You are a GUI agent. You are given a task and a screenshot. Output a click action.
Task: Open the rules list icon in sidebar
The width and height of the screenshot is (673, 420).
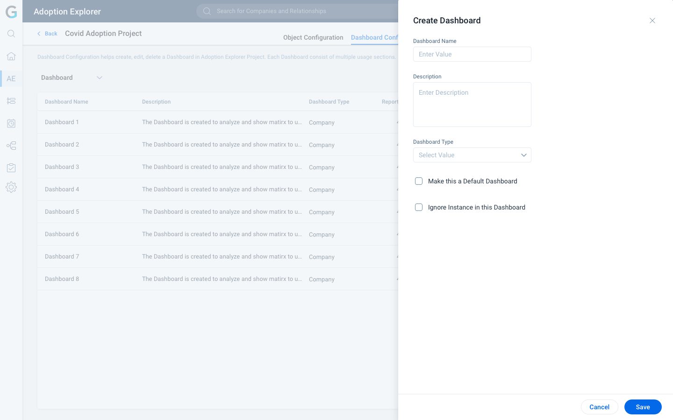click(11, 101)
